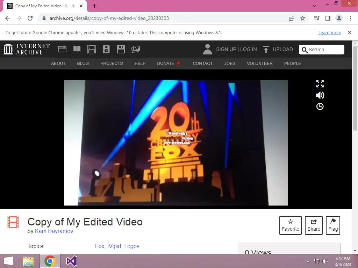Open the Audio speaker icon
Image resolution: width=358 pixels, height=268 pixels.
pos(106,49)
